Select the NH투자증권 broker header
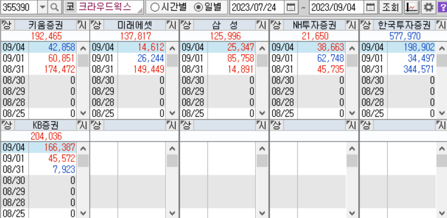 [314, 26]
